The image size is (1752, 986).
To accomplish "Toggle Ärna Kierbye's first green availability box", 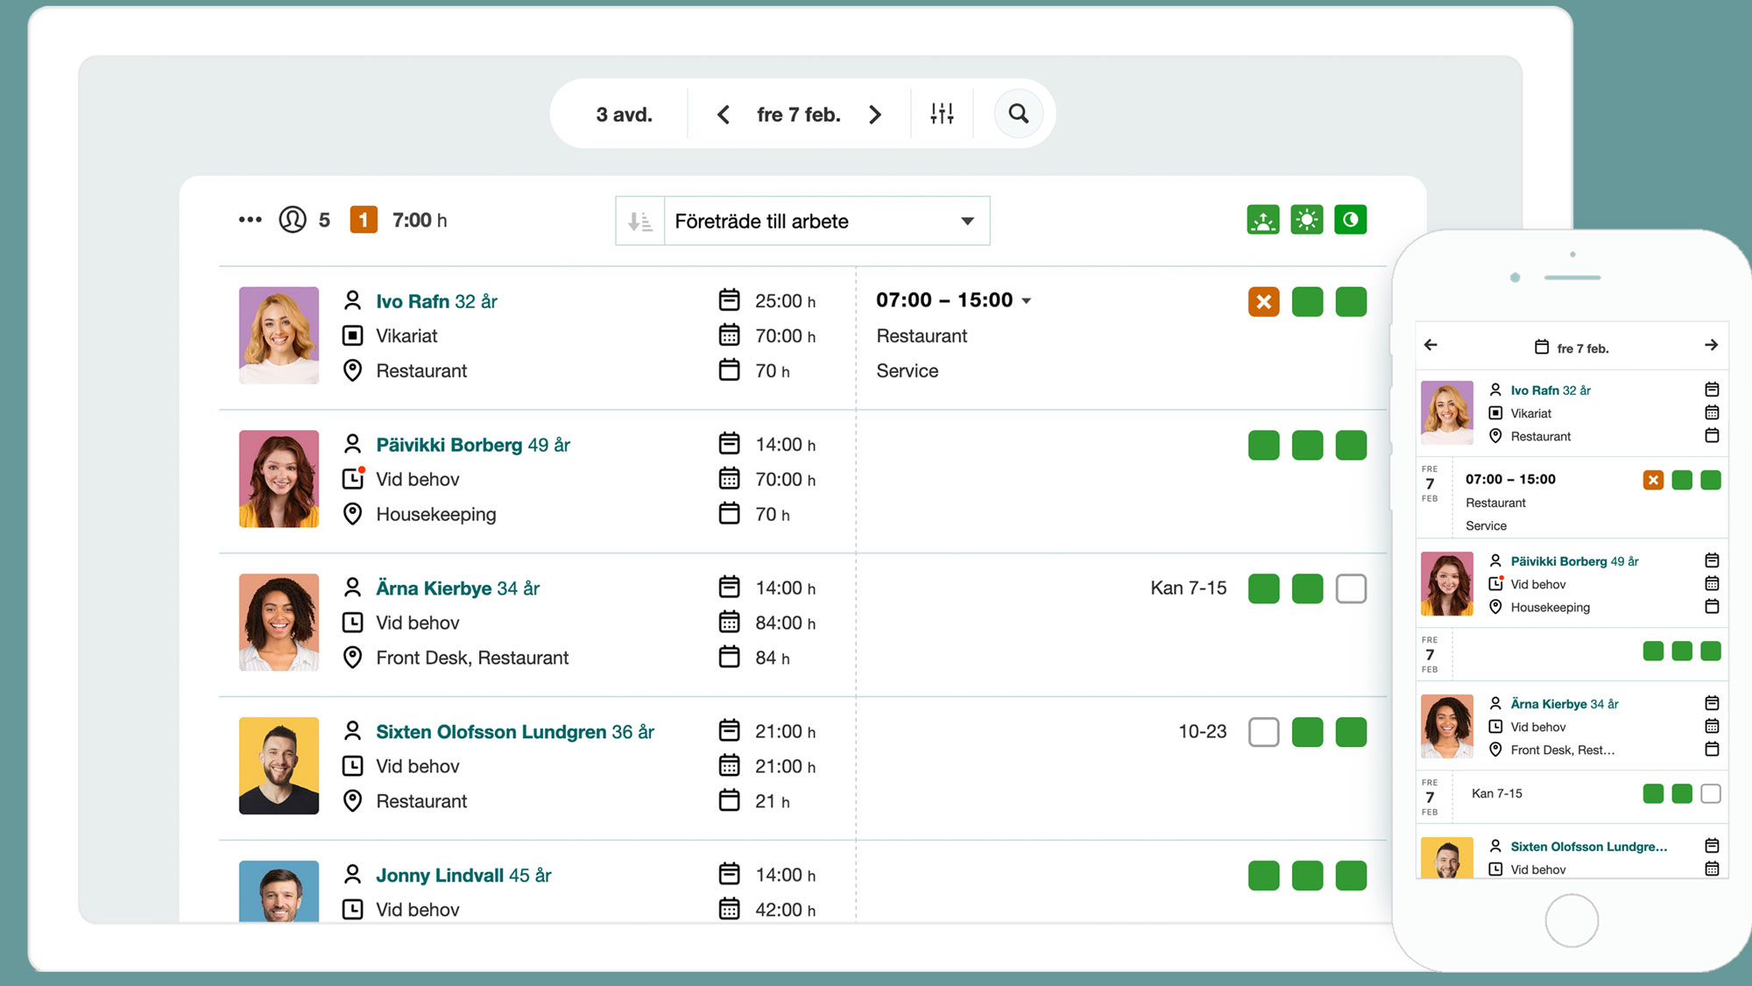I will point(1264,589).
